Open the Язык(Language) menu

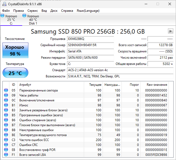point(88,11)
